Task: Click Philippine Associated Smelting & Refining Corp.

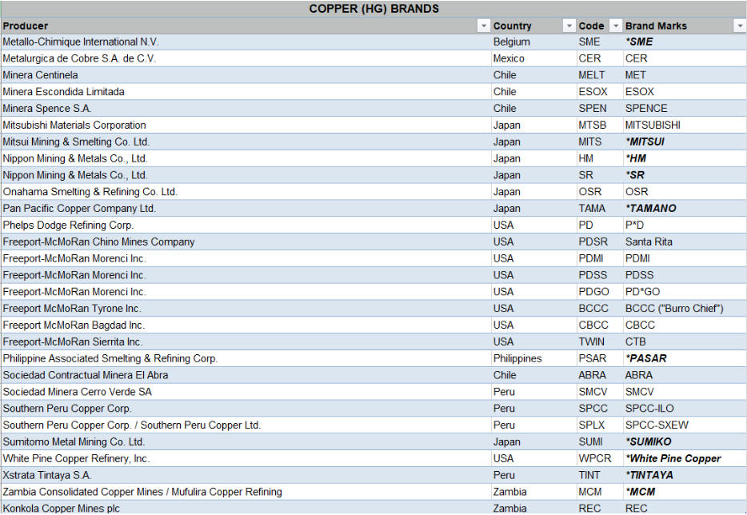Action: 246,359
